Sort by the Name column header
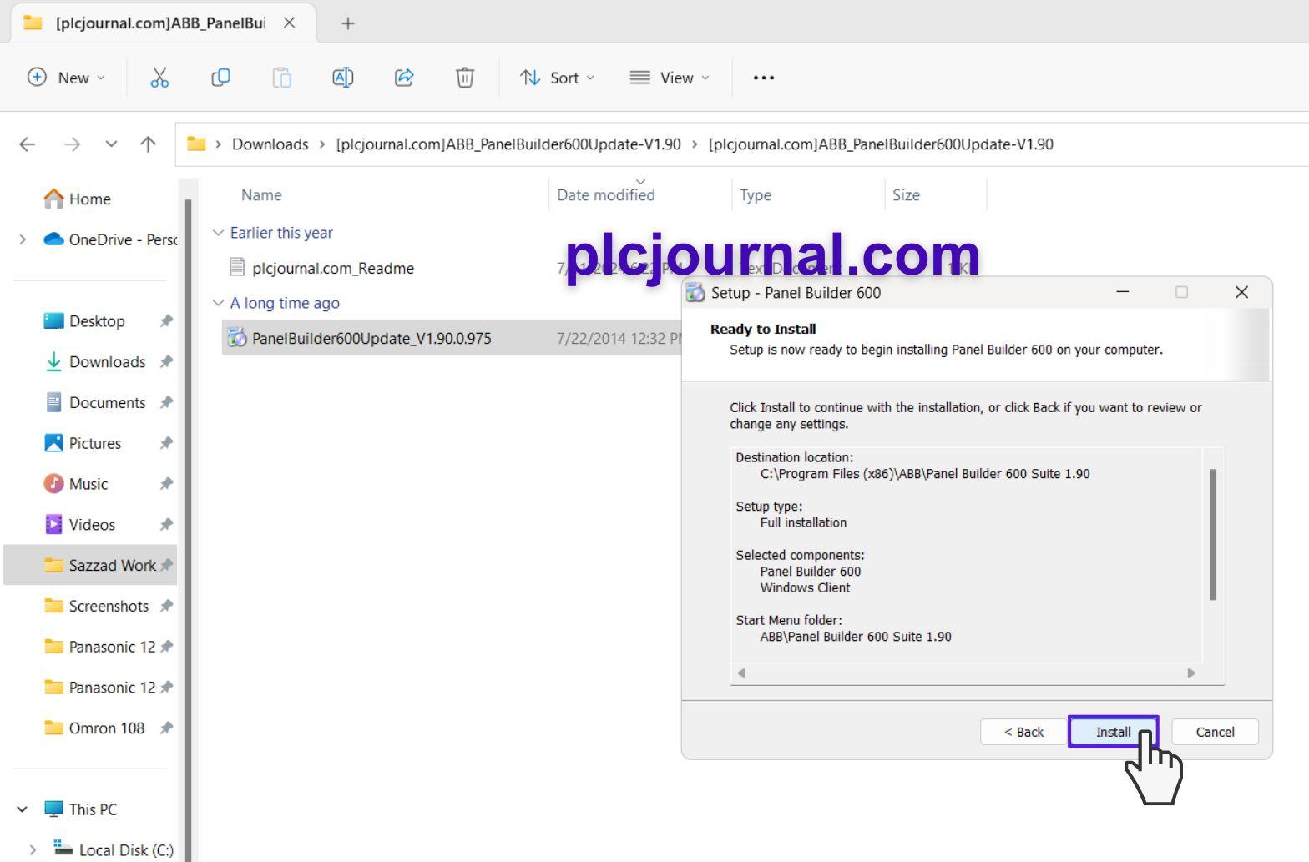This screenshot has width=1309, height=862. 261,195
